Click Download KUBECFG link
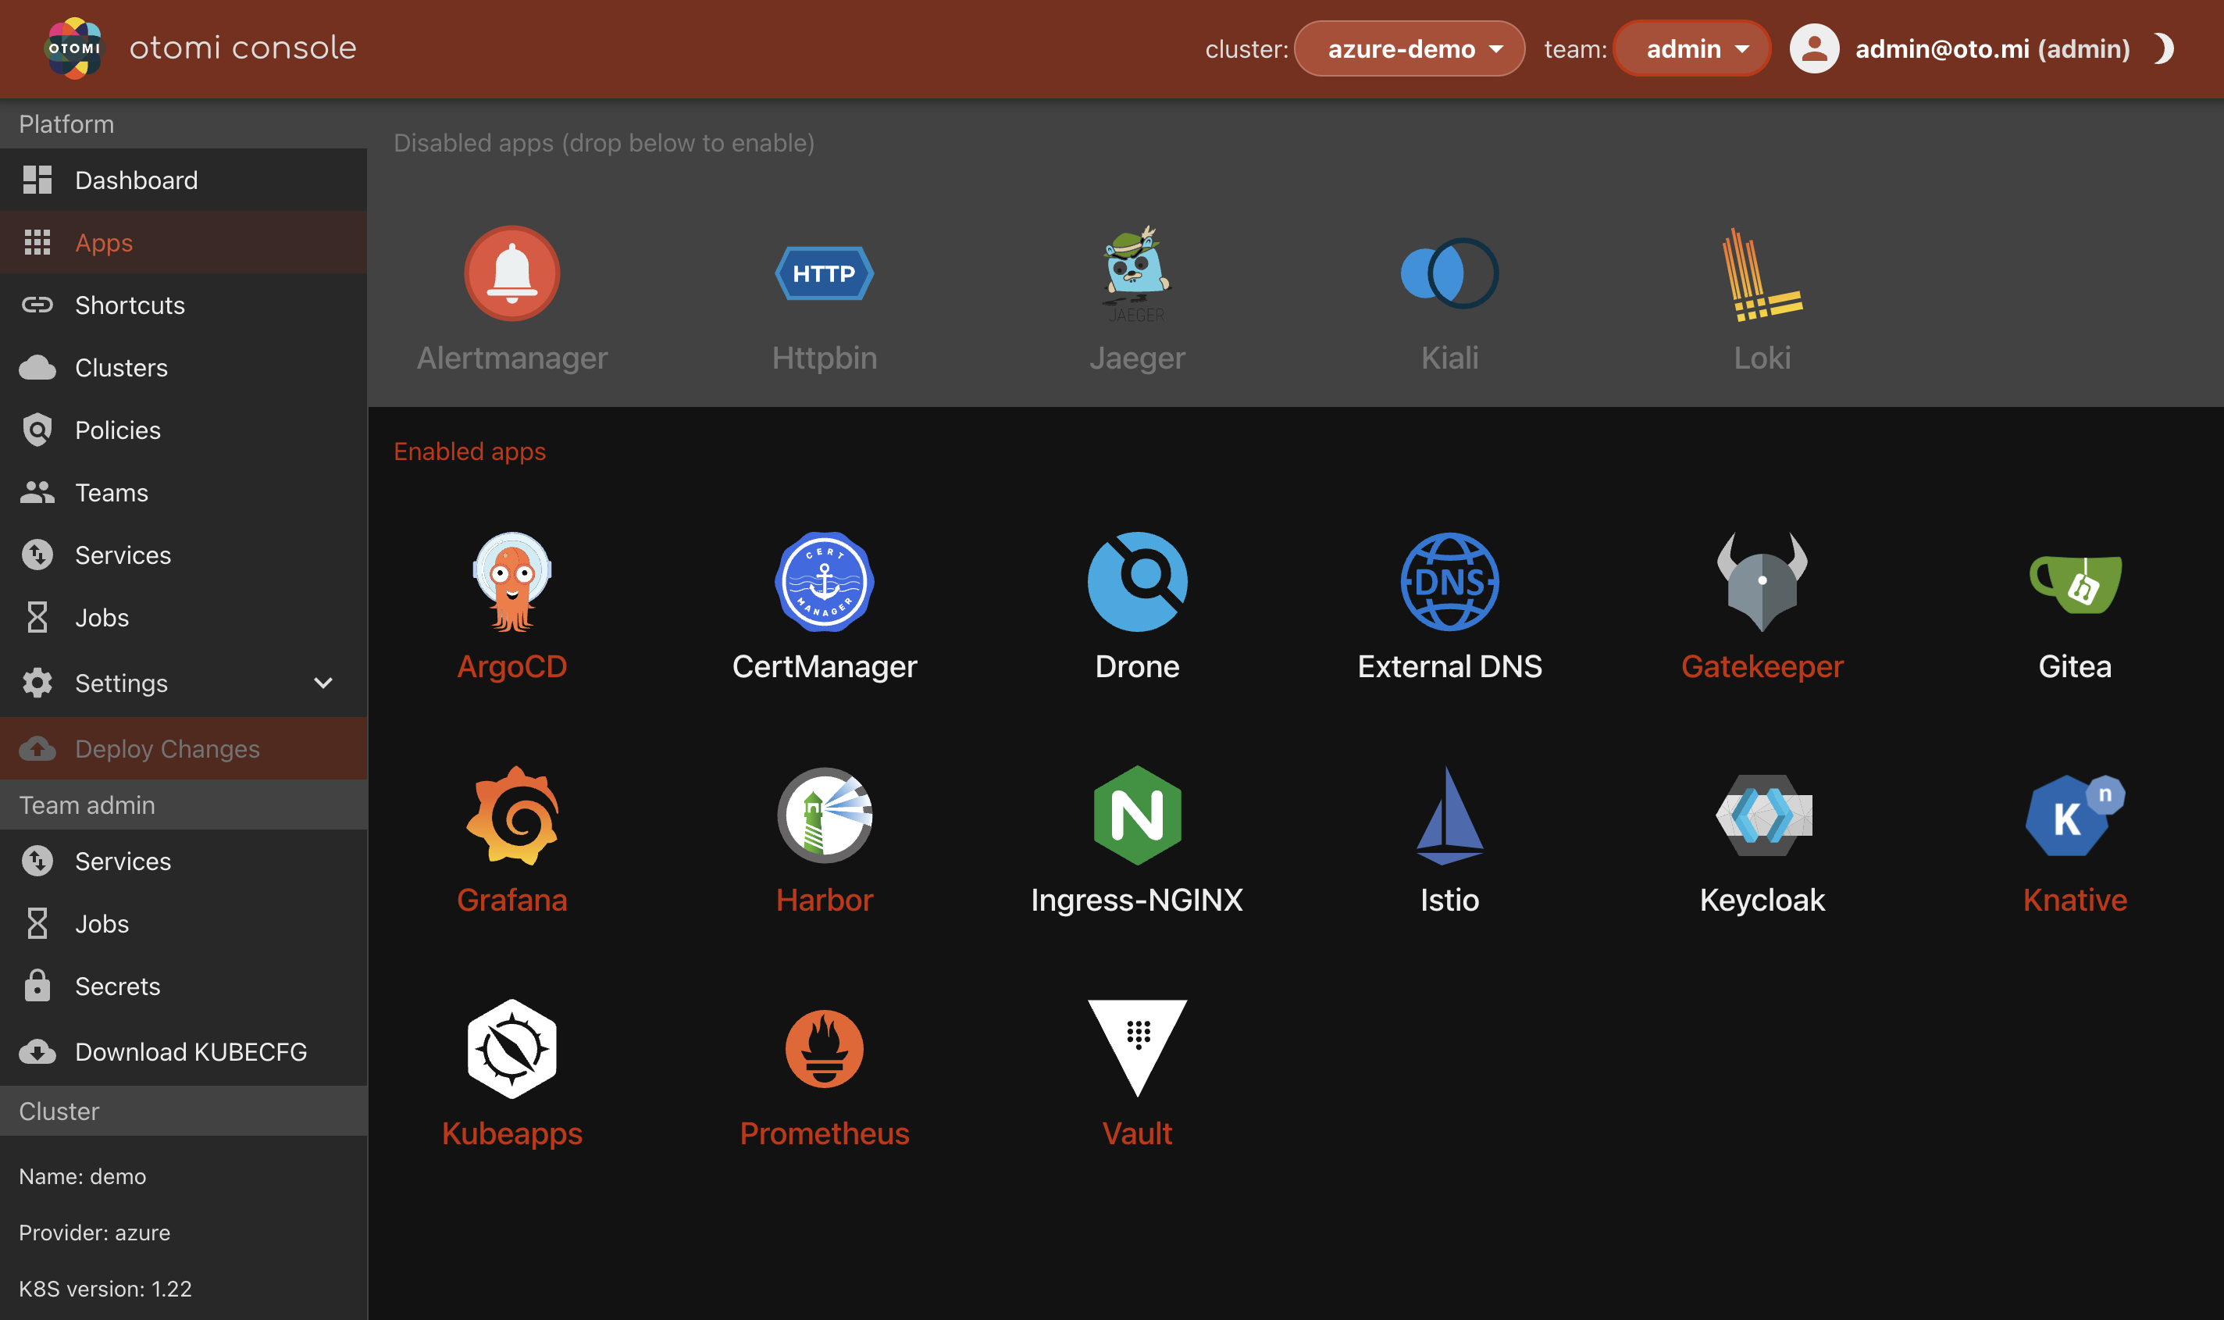Screen dimensions: 2224x1320 click(x=191, y=1051)
